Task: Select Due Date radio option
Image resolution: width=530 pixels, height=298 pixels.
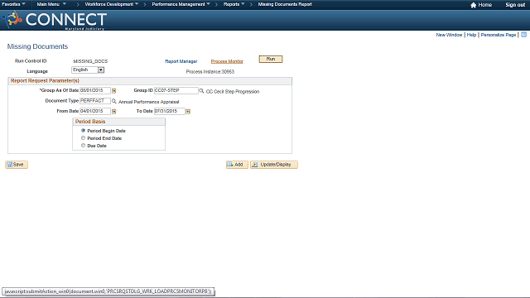Action: coord(83,146)
